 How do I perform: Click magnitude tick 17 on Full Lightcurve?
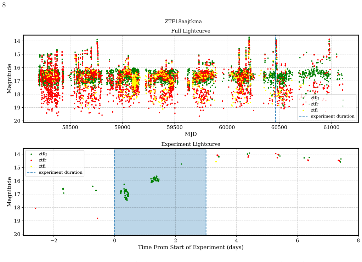tap(17, 81)
